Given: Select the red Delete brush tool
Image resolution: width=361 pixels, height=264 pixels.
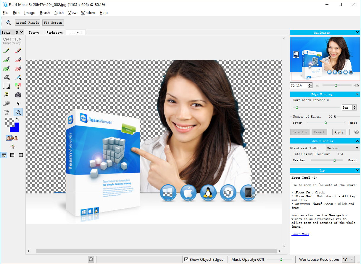Looking at the screenshot, I should click(x=18, y=51).
